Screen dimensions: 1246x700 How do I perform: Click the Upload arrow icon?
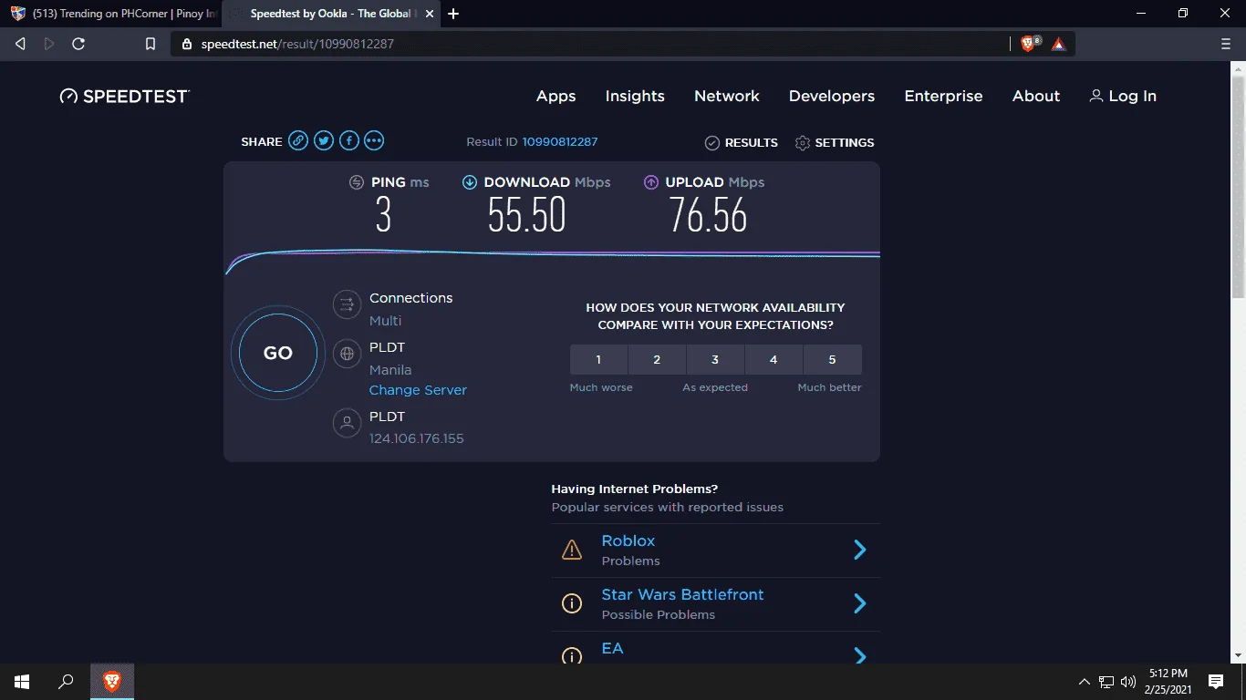(x=651, y=182)
